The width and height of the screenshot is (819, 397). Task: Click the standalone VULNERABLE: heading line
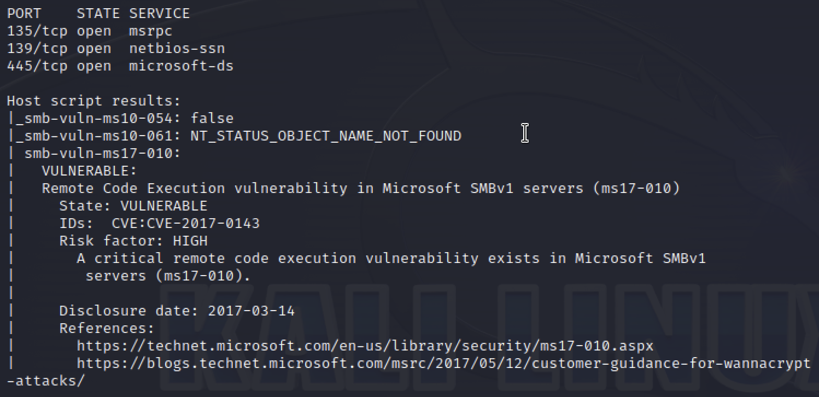click(x=90, y=171)
